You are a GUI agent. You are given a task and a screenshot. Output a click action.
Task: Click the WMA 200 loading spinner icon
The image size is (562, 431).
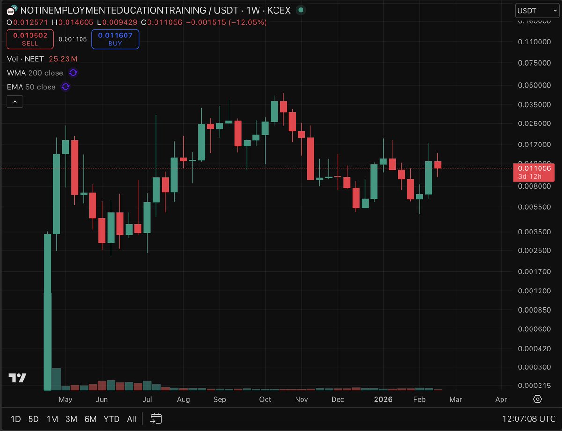coord(73,73)
